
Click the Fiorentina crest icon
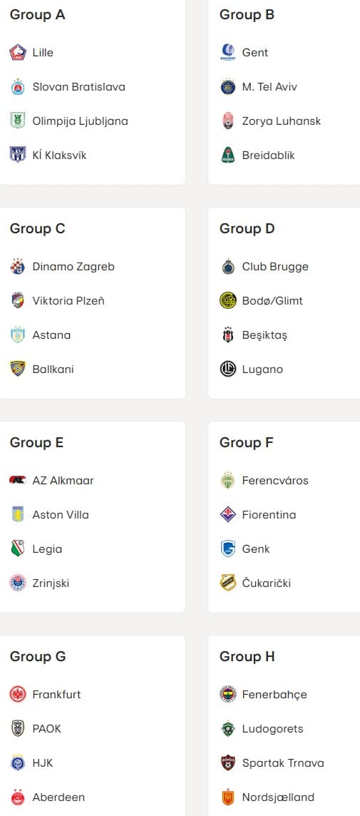[x=228, y=515]
